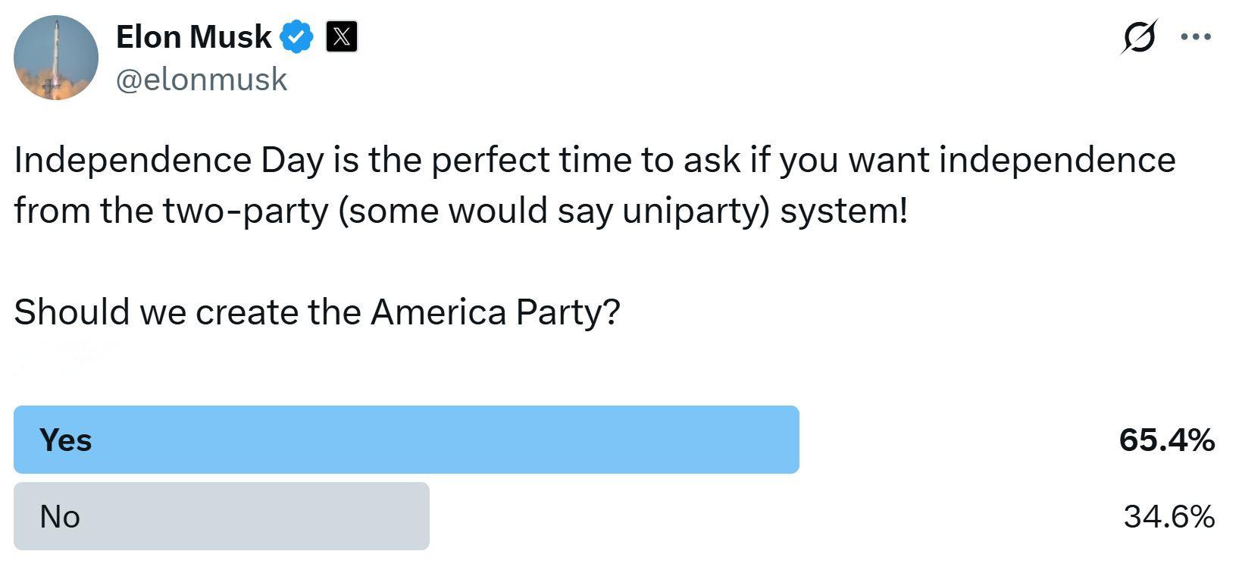Click the Grok slashed-circle icon
This screenshot has width=1239, height=570.
1138,36
